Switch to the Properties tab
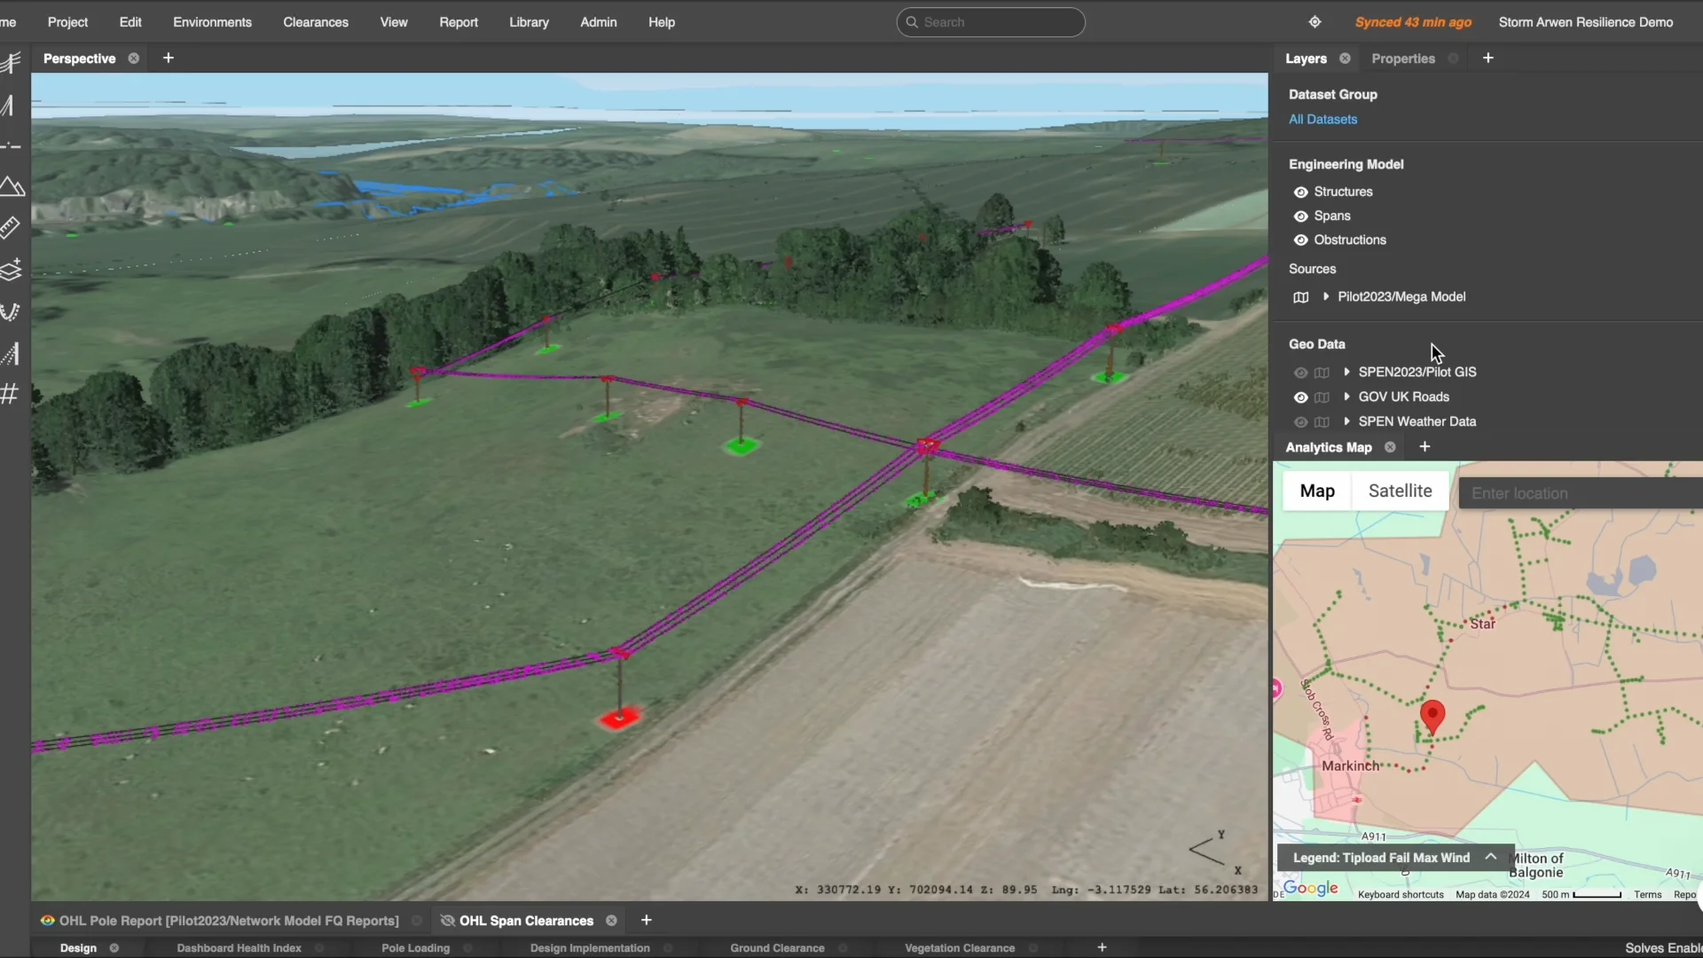This screenshot has height=958, width=1703. pos(1403,59)
